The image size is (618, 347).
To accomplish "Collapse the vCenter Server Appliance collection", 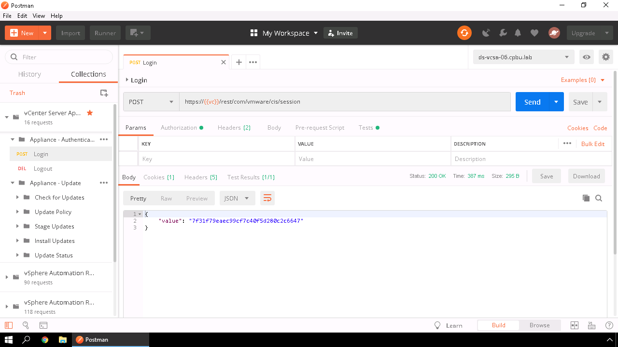I will click(7, 117).
